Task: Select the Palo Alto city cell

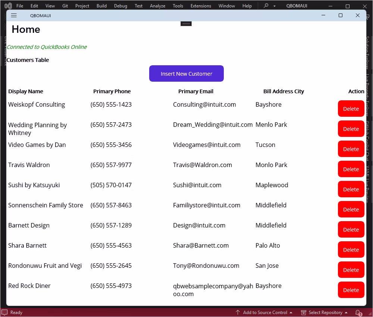Action: pyautogui.click(x=267, y=245)
